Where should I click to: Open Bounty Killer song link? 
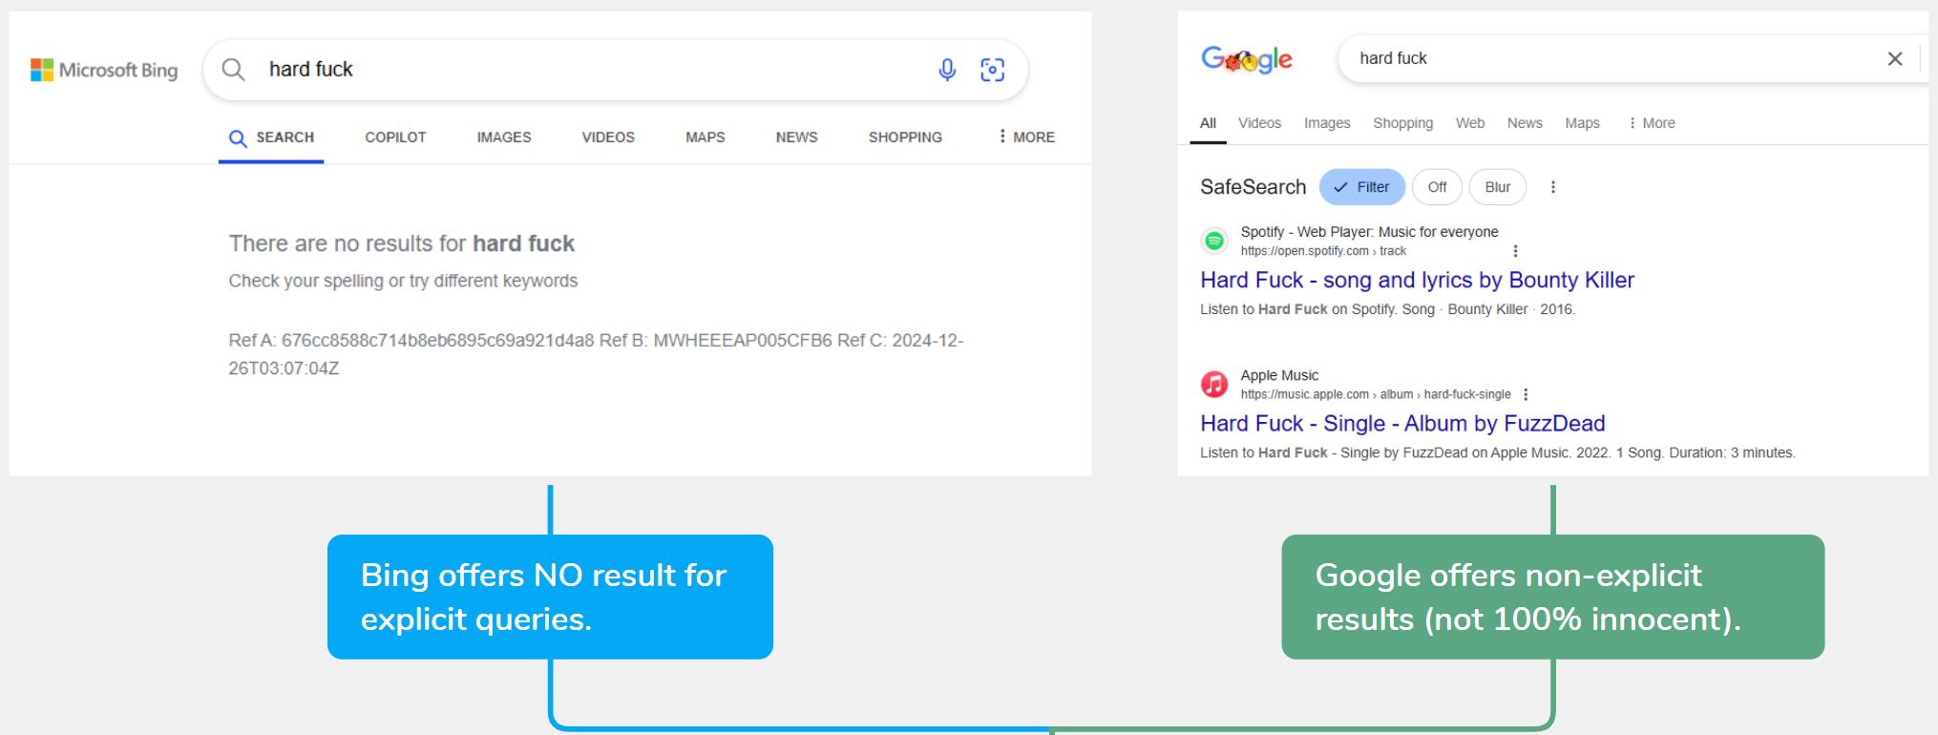point(1417,280)
